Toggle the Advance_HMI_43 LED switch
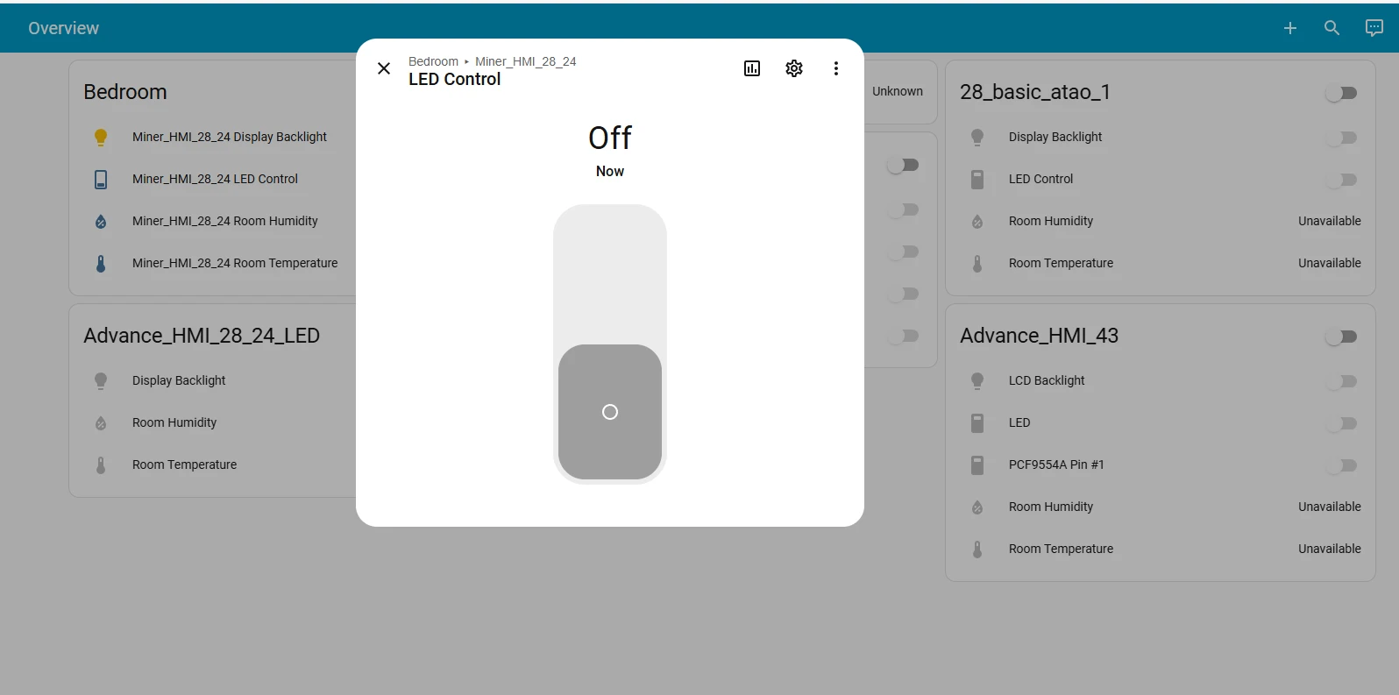The height and width of the screenshot is (695, 1399). [x=1341, y=423]
